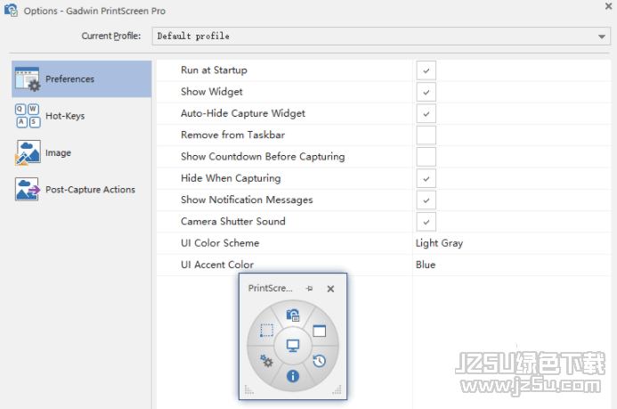Image resolution: width=617 pixels, height=409 pixels.
Task: Open the Current Profile dropdown
Action: tap(381, 37)
